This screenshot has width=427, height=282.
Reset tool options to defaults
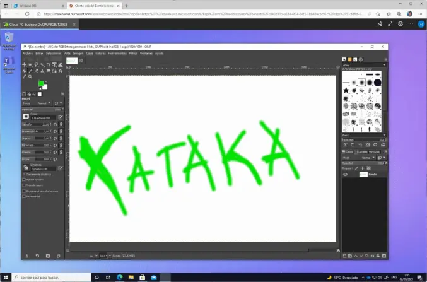tap(59, 256)
